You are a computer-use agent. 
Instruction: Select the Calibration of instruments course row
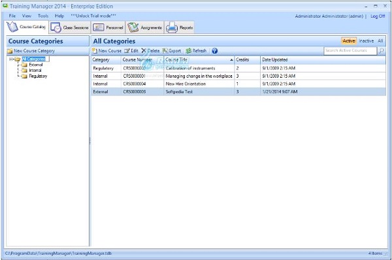click(x=238, y=68)
